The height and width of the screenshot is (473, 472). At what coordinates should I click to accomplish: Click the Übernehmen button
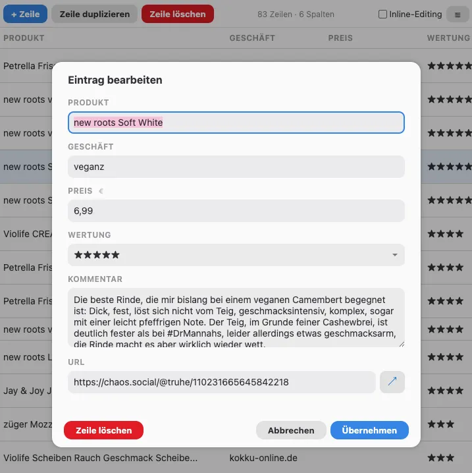[369, 430]
